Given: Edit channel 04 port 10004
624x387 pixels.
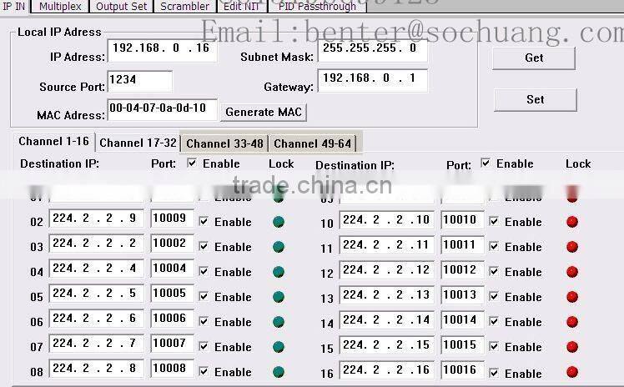Looking at the screenshot, I should coord(173,269).
